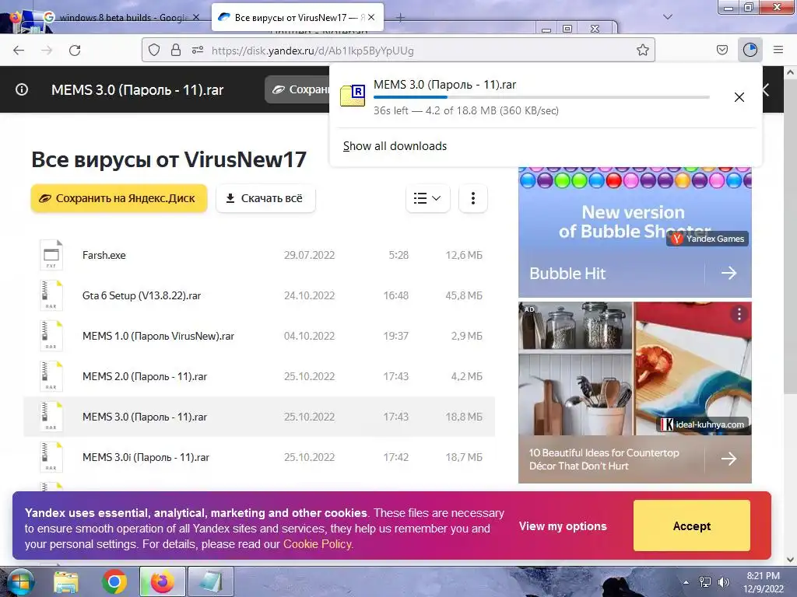Open the Bubble Hit game ad
This screenshot has height=597, width=797.
[635, 232]
